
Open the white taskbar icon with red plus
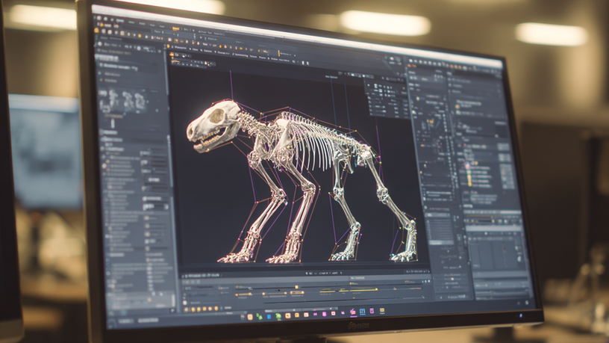tap(334, 313)
